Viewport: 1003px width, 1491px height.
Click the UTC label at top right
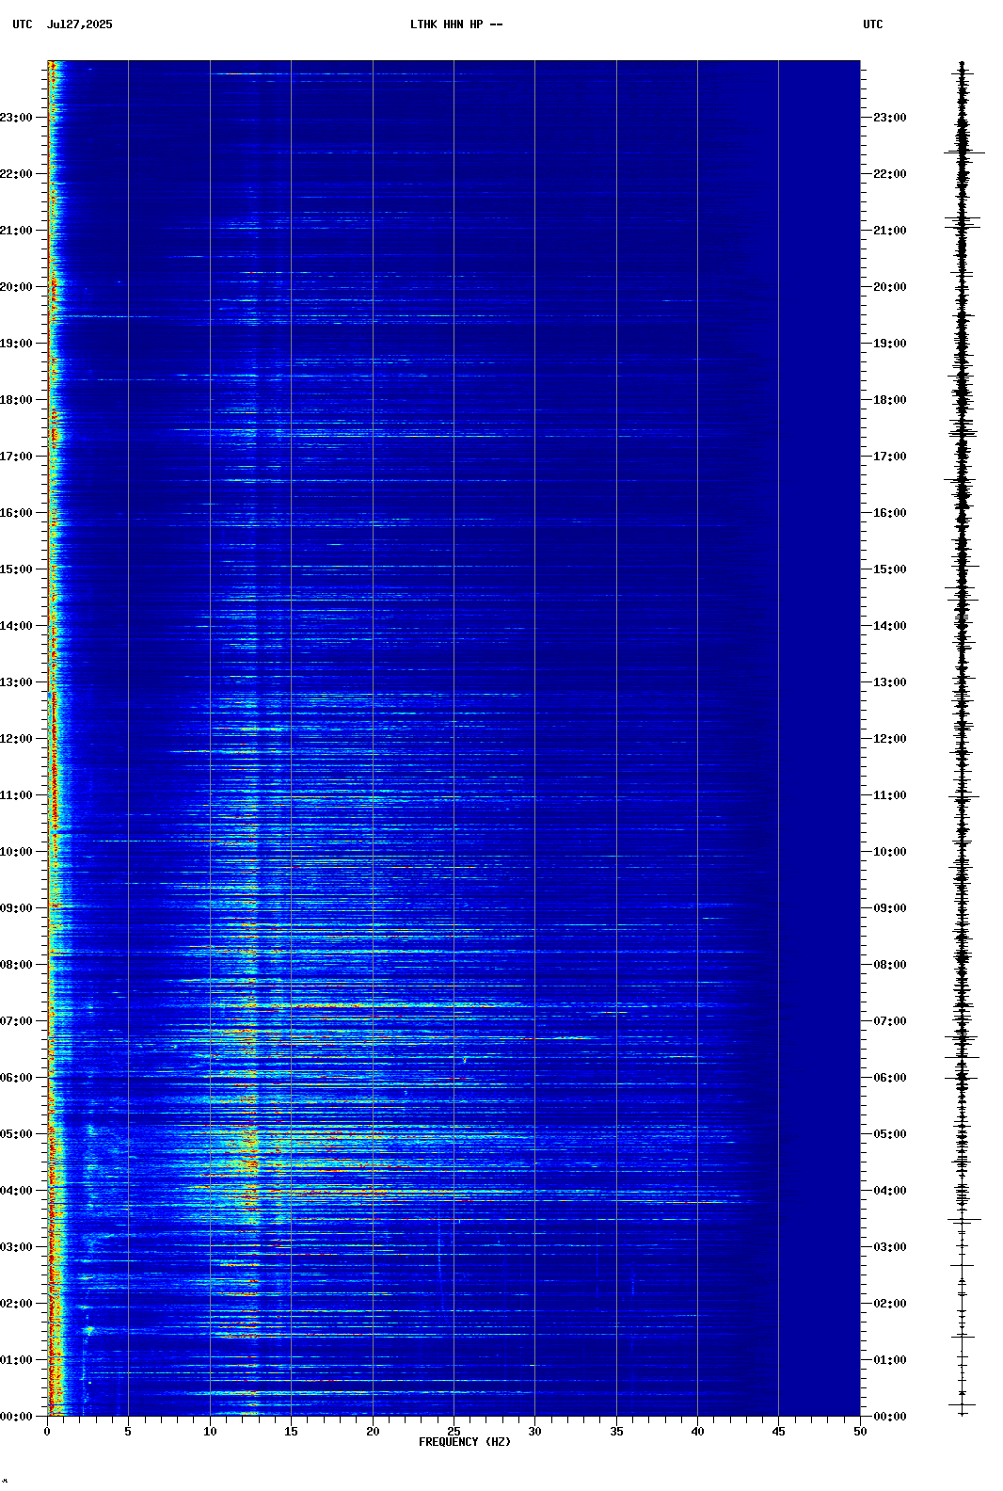pyautogui.click(x=873, y=24)
